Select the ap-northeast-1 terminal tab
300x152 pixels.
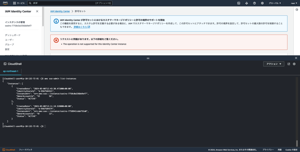click(x=10, y=71)
